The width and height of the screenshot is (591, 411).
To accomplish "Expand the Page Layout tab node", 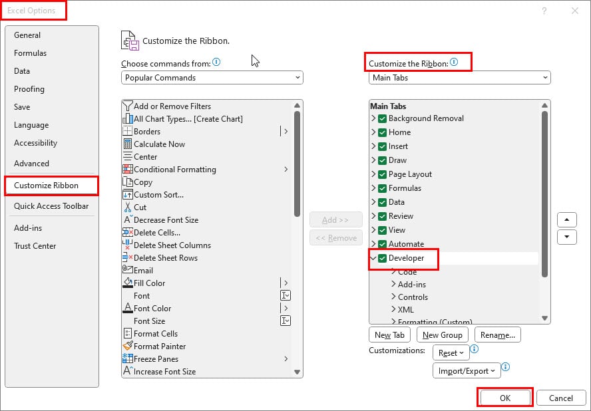I will (x=373, y=174).
